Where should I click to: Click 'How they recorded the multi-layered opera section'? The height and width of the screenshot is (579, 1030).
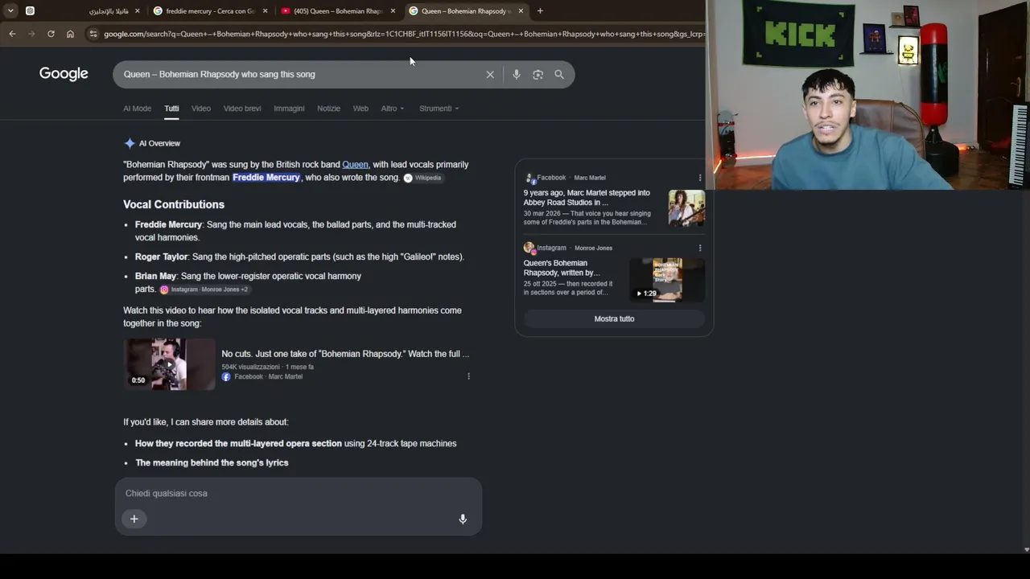(238, 444)
